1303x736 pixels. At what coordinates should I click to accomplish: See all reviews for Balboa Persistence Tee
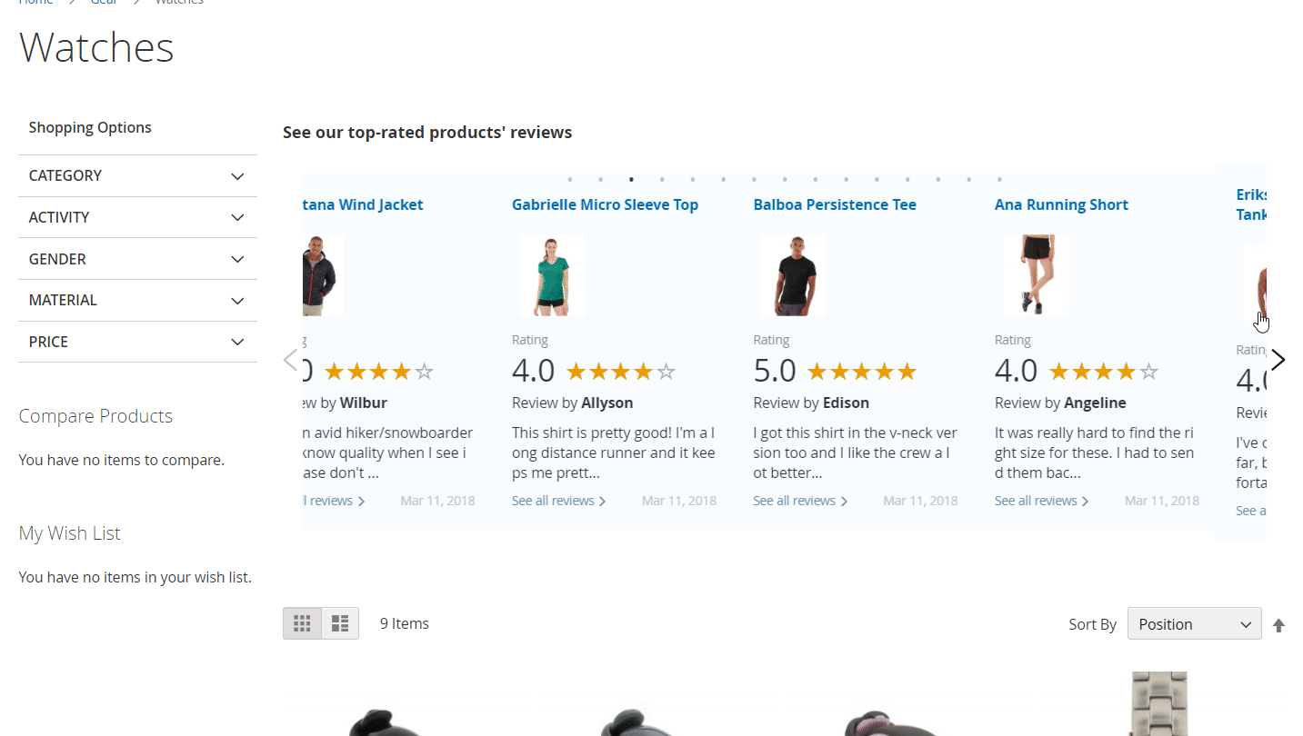pyautogui.click(x=799, y=501)
